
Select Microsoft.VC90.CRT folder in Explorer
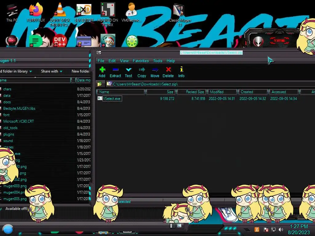18,121
